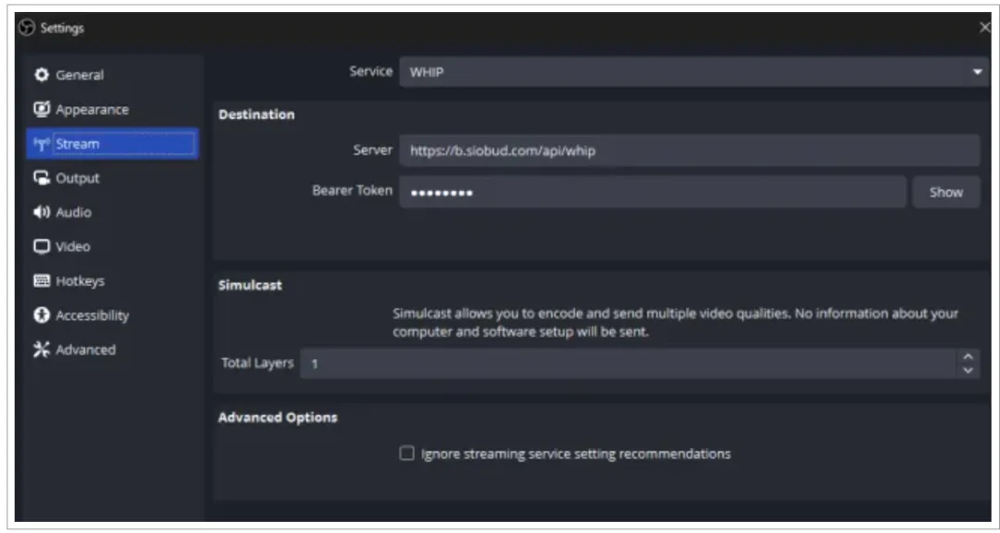The width and height of the screenshot is (1000, 533).
Task: Open the Output settings tab label
Action: coord(78,179)
